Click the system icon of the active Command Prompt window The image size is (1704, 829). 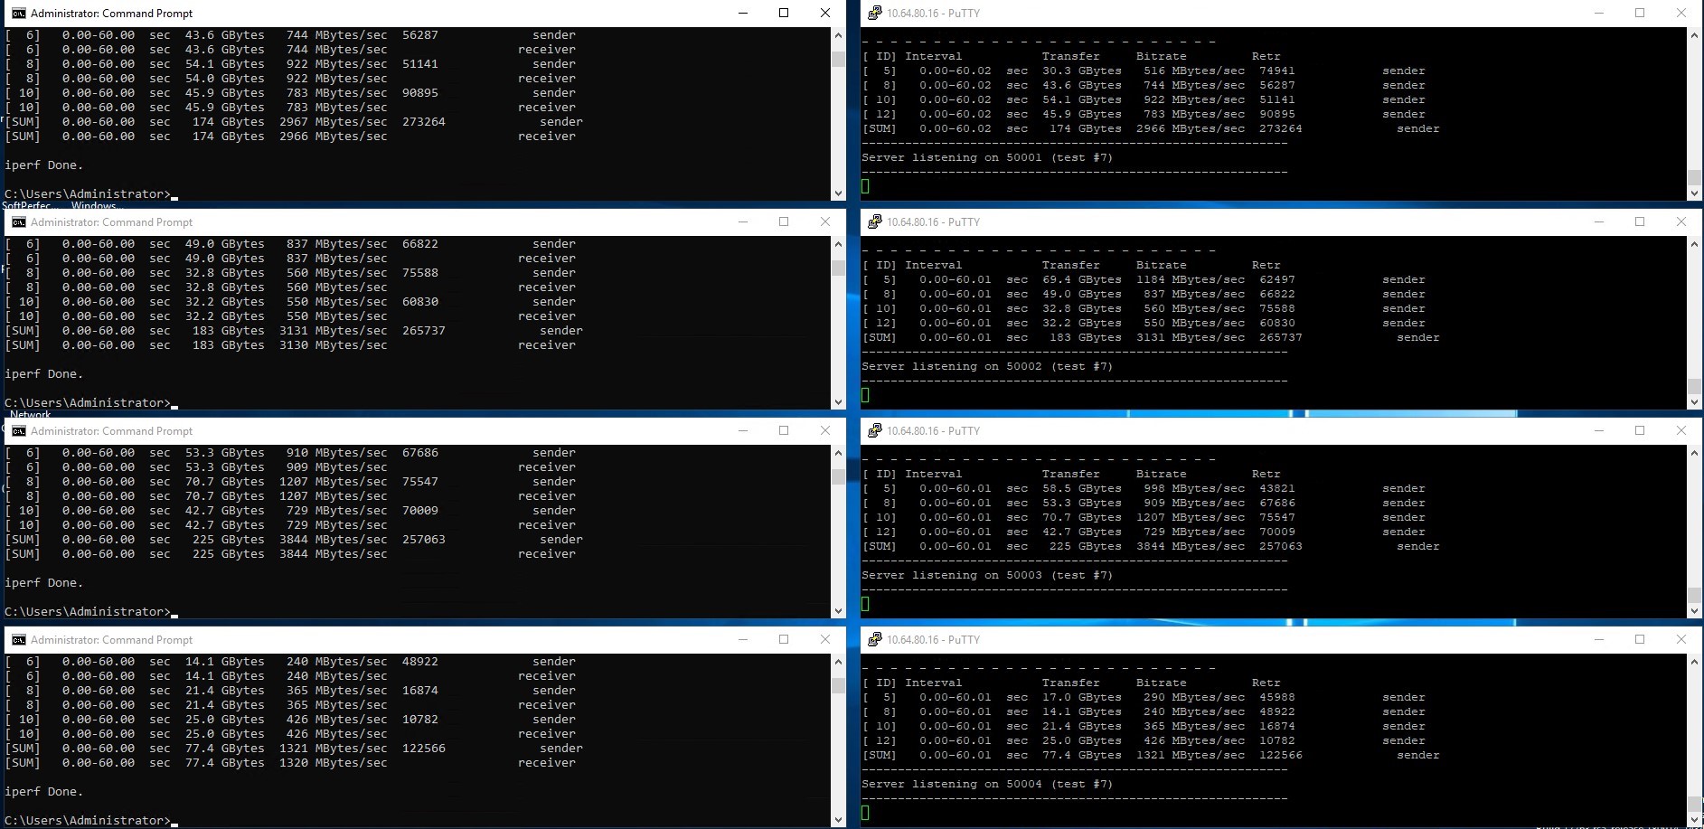[18, 14]
